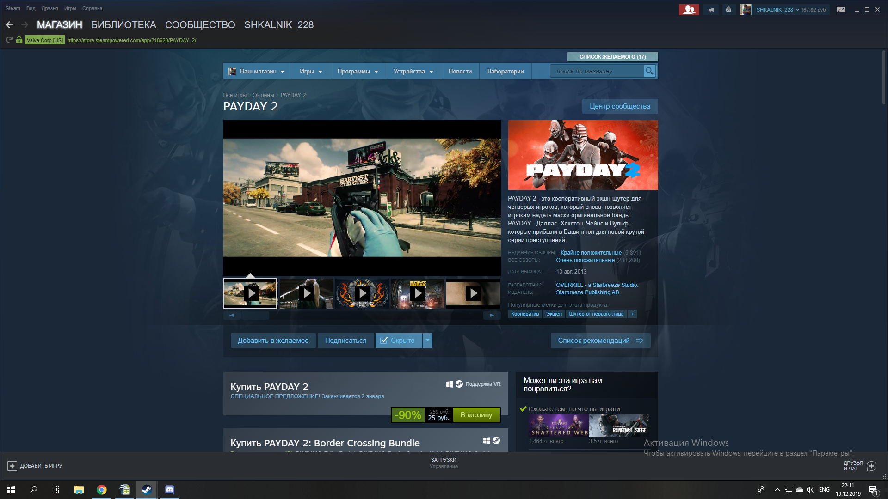Go forward with the forward arrow

pos(25,25)
